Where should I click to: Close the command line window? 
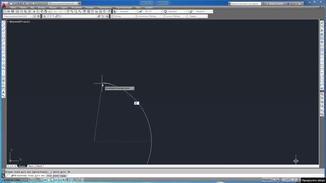pyautogui.click(x=3, y=172)
